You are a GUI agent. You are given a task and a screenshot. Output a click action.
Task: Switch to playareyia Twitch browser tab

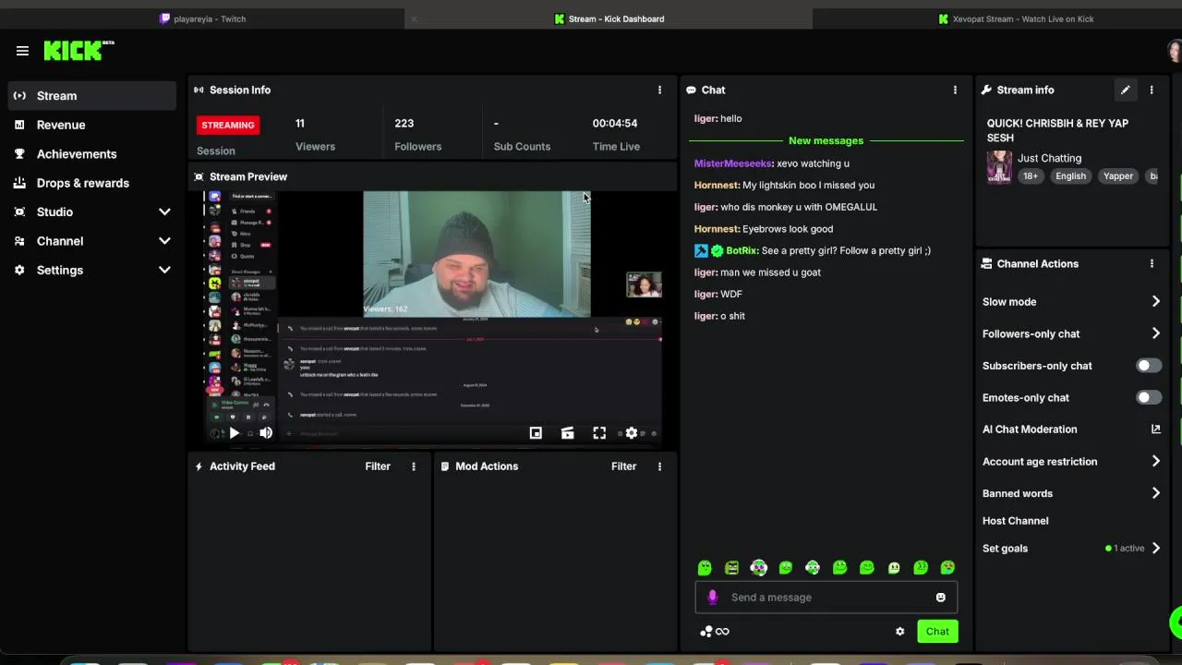click(x=202, y=18)
